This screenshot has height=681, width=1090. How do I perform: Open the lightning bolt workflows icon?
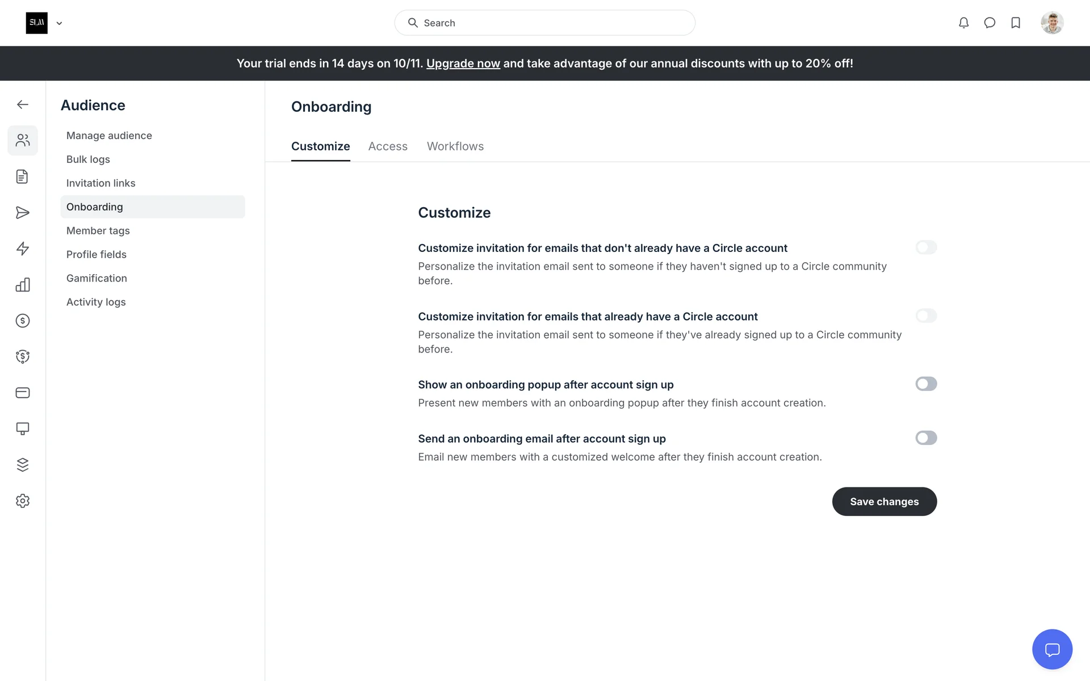coord(23,249)
